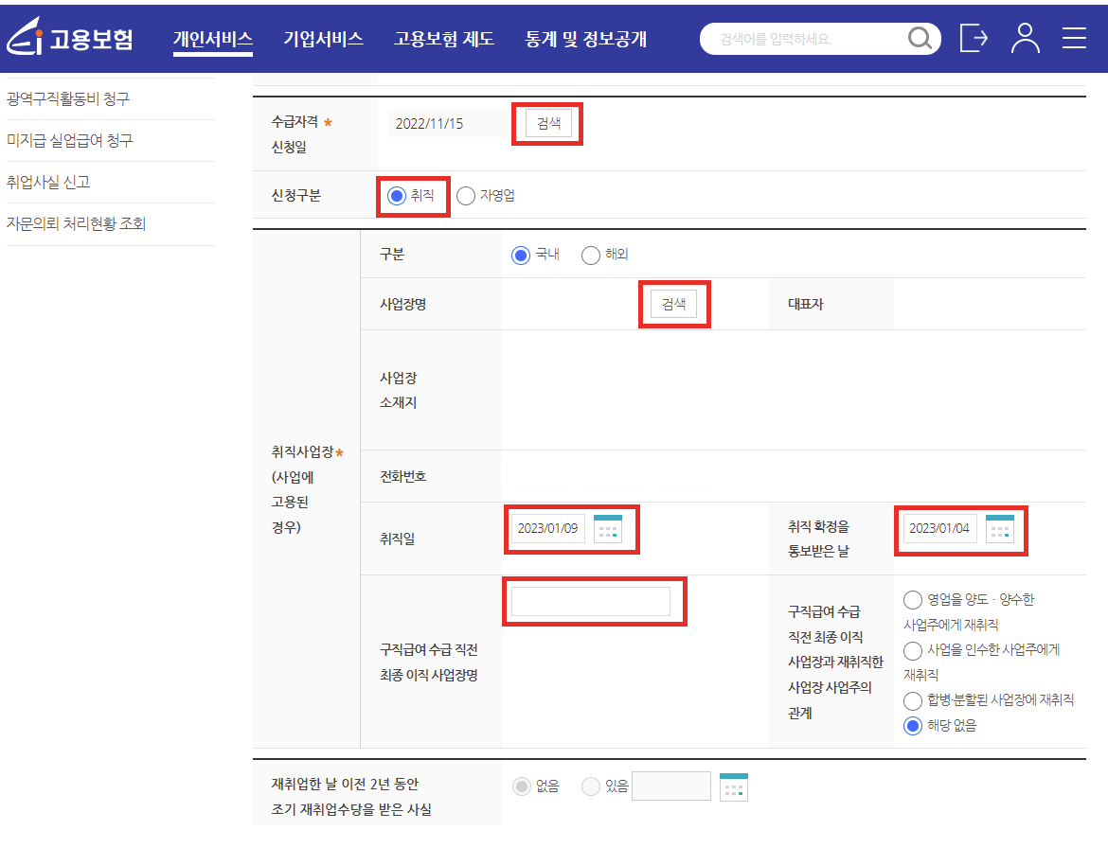Viewport: 1108px width, 848px height.
Task: Open the hamburger menu icon
Action: coord(1074,38)
